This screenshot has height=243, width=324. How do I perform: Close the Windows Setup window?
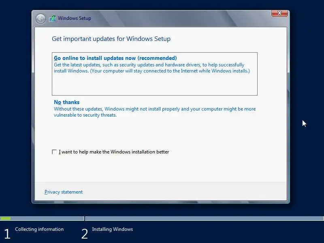(279, 13)
